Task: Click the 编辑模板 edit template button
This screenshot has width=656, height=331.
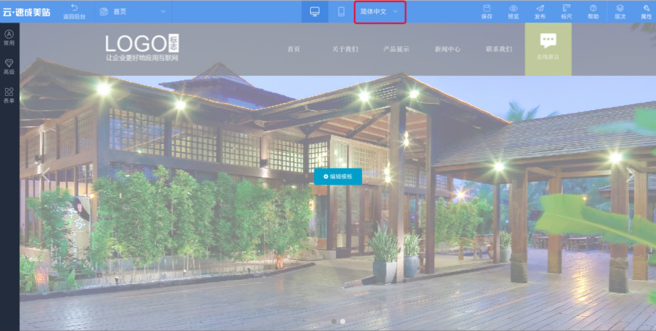Action: coord(338,176)
